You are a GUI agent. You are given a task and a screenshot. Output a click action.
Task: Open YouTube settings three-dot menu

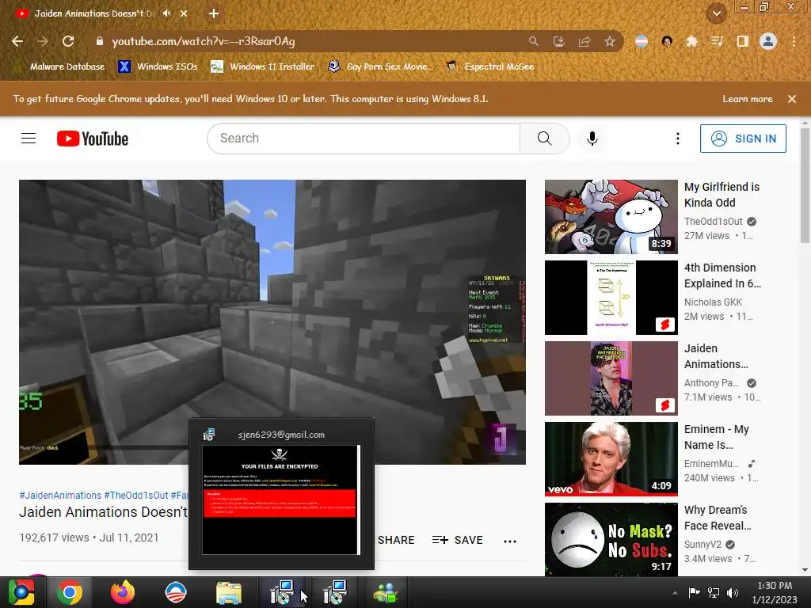[x=678, y=139]
